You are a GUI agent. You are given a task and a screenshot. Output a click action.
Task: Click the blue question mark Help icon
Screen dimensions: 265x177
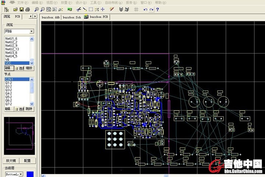tap(158, 10)
